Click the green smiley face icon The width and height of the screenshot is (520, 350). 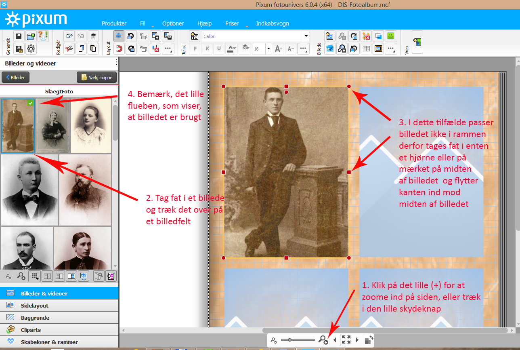390,36
